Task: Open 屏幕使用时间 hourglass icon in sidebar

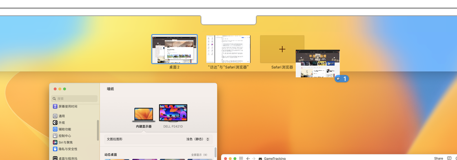Action: 55,107
